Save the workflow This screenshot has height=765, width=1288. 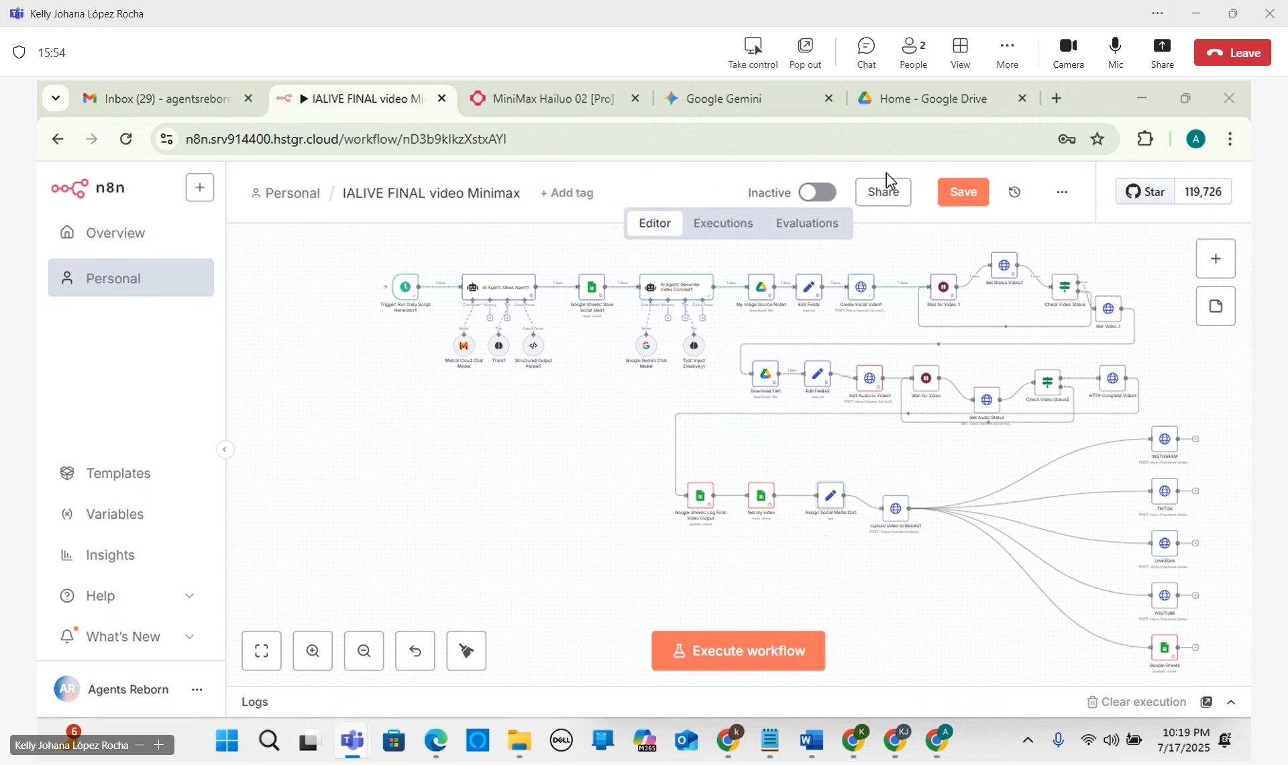click(x=963, y=193)
